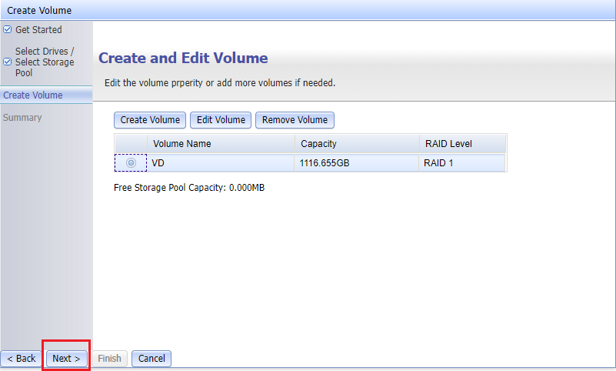Go back to the previous step
616x371 pixels.
(x=22, y=359)
